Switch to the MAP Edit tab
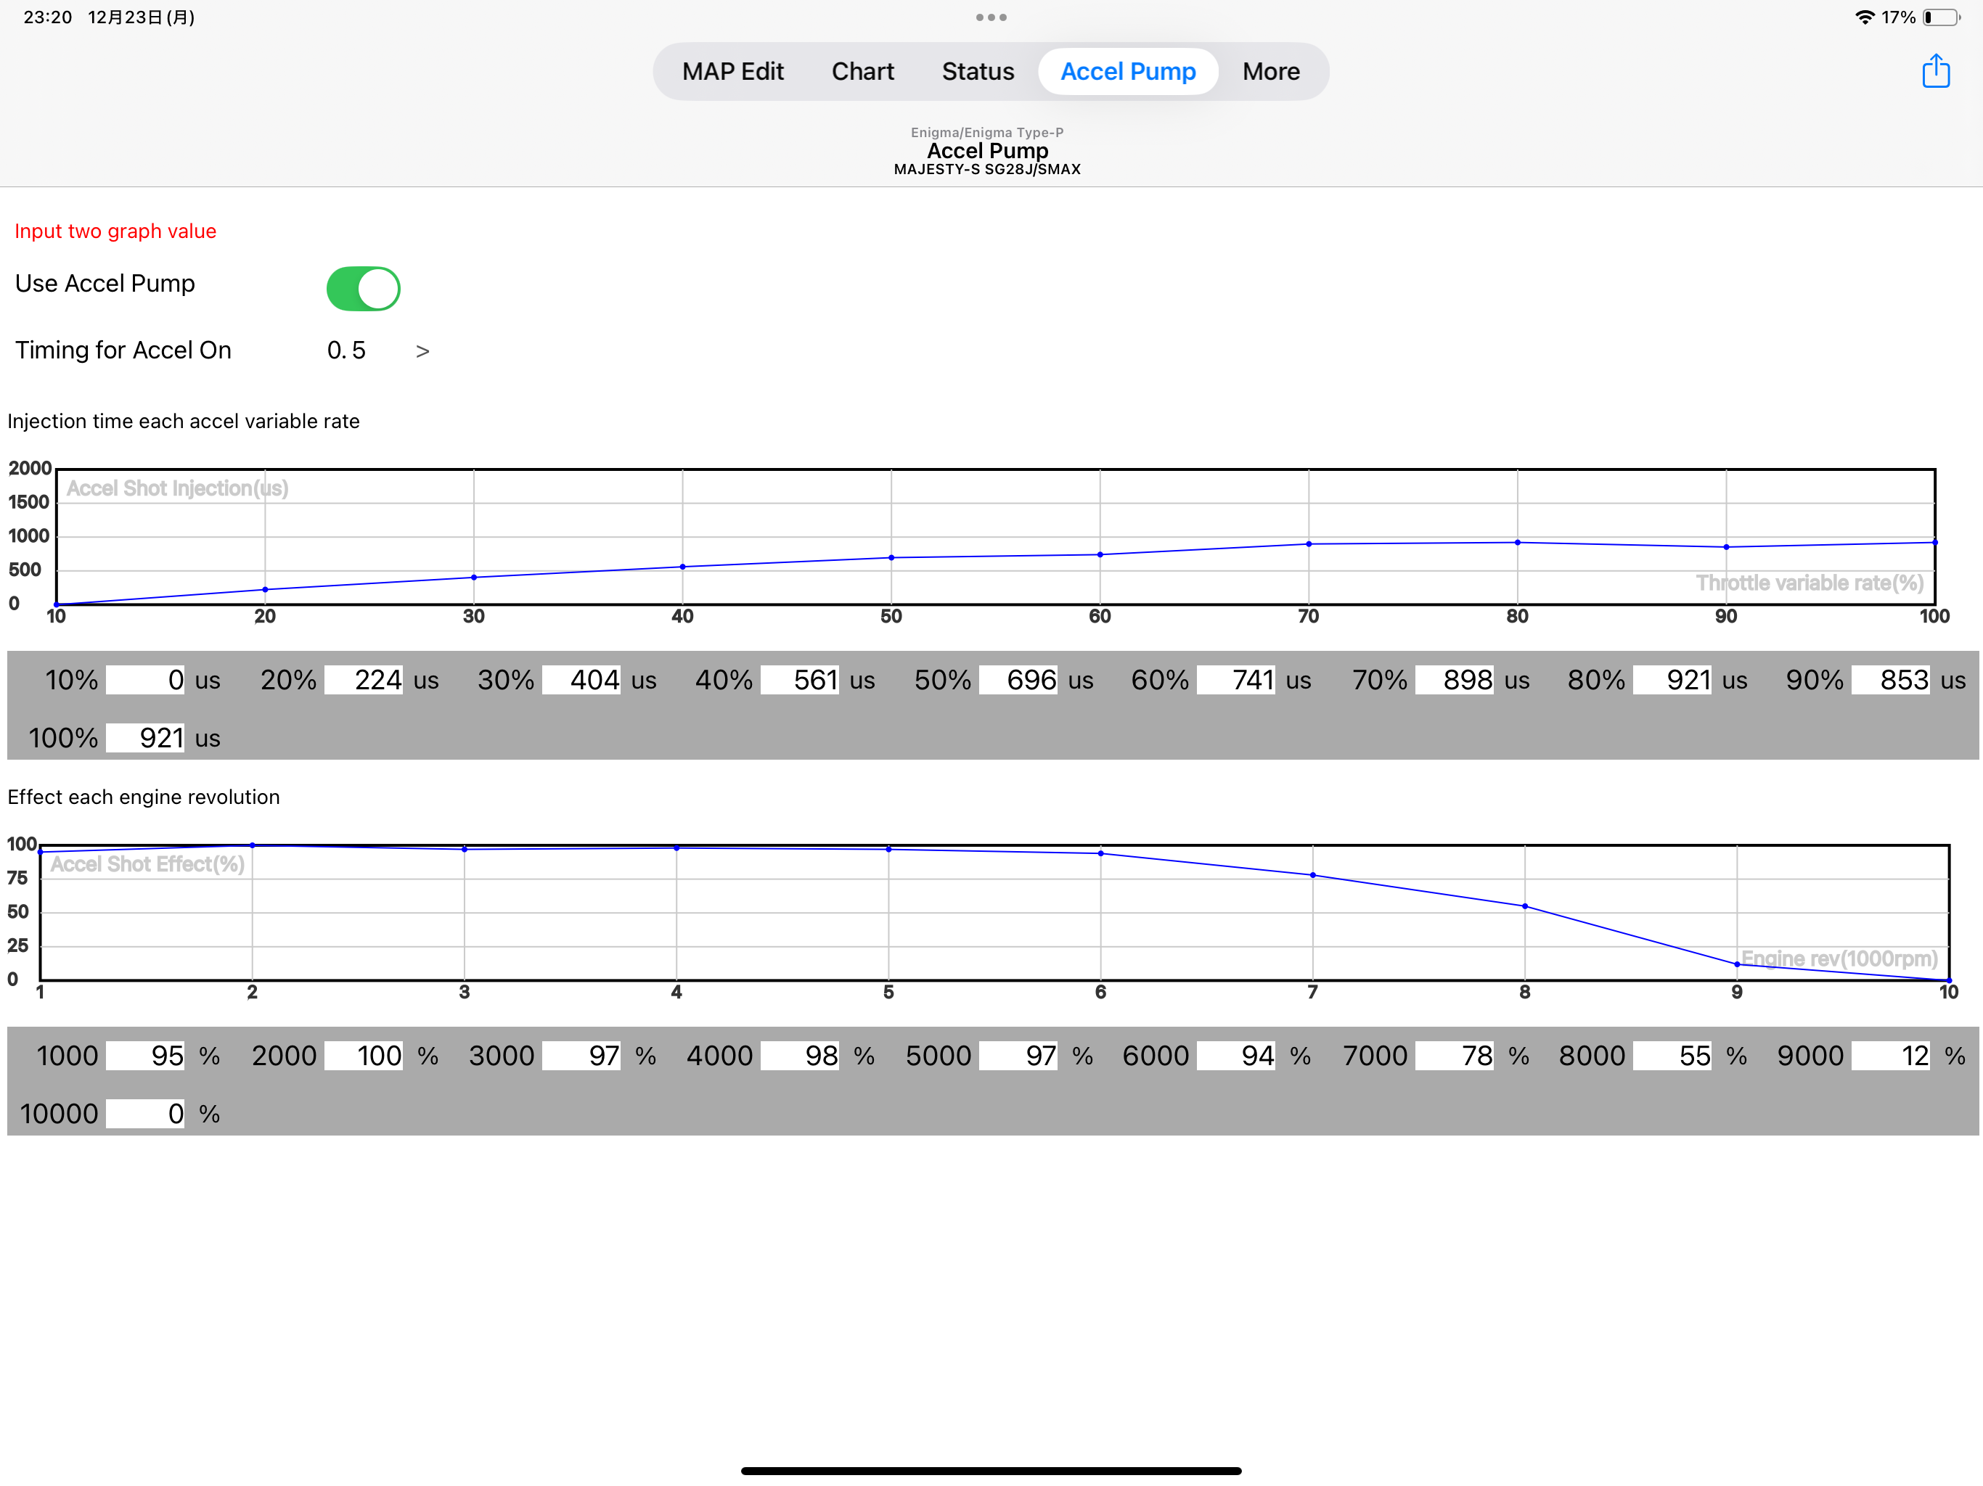Screen dimensions: 1983x1486 tap(732, 71)
